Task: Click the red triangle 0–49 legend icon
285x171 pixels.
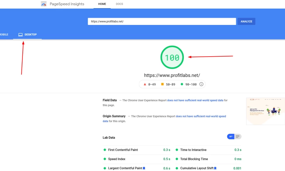Action: point(145,84)
